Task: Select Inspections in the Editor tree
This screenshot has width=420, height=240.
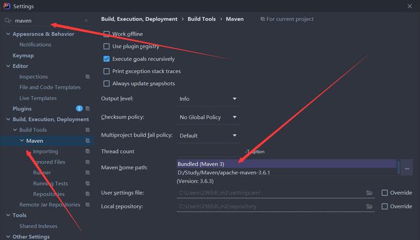Action: pyautogui.click(x=34, y=77)
